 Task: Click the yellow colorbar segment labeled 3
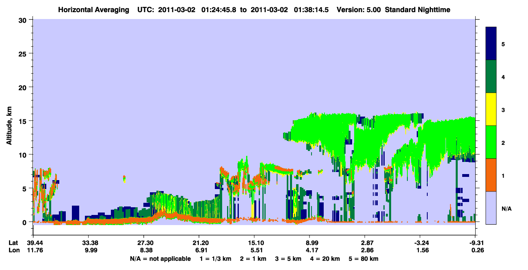click(491, 109)
